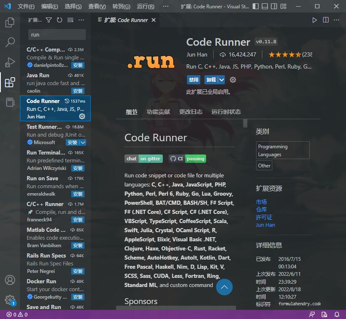The image size is (346, 319).
Task: Switch to the 运行时状态 tab
Action: click(x=226, y=112)
